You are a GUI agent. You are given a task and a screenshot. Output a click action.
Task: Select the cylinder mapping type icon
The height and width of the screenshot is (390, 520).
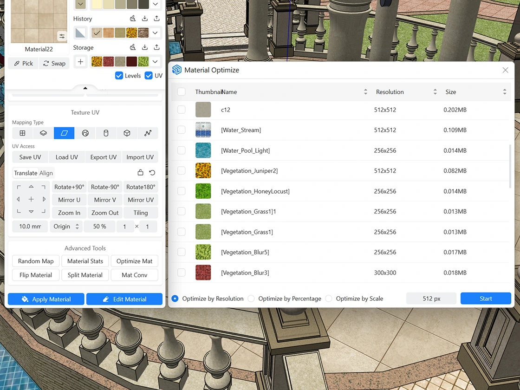coord(106,133)
